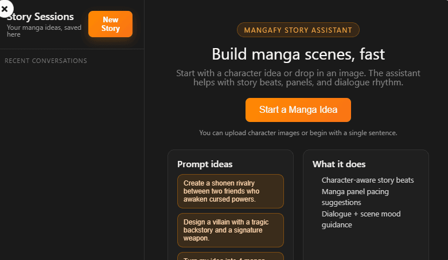
Task: Click the Prompt ideas heading
Action: point(205,164)
